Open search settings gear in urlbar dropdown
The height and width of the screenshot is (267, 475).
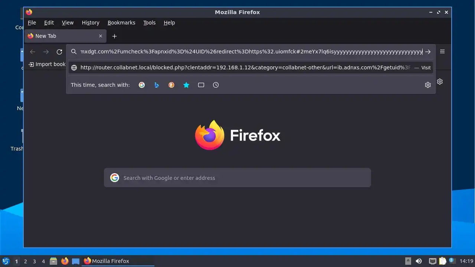428,85
